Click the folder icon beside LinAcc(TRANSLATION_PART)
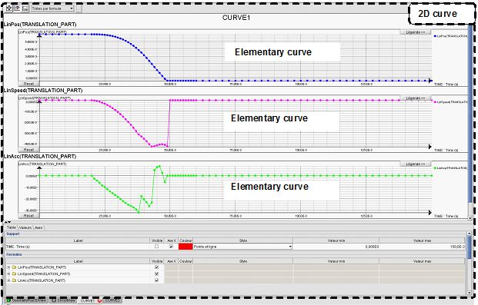The image size is (478, 305). (x=14, y=280)
